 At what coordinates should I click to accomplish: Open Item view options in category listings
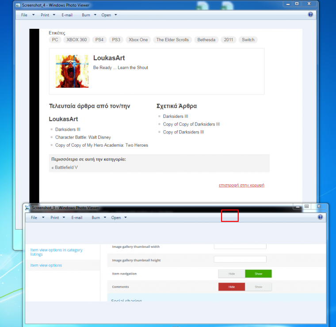tap(56, 252)
